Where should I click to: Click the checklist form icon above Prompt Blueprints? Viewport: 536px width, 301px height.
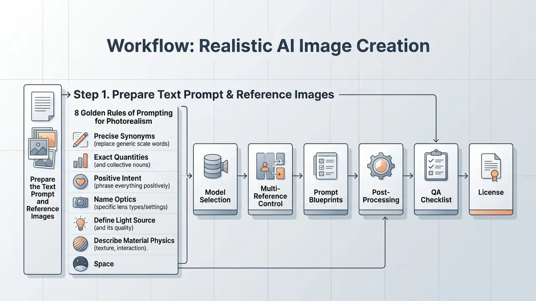(x=326, y=166)
